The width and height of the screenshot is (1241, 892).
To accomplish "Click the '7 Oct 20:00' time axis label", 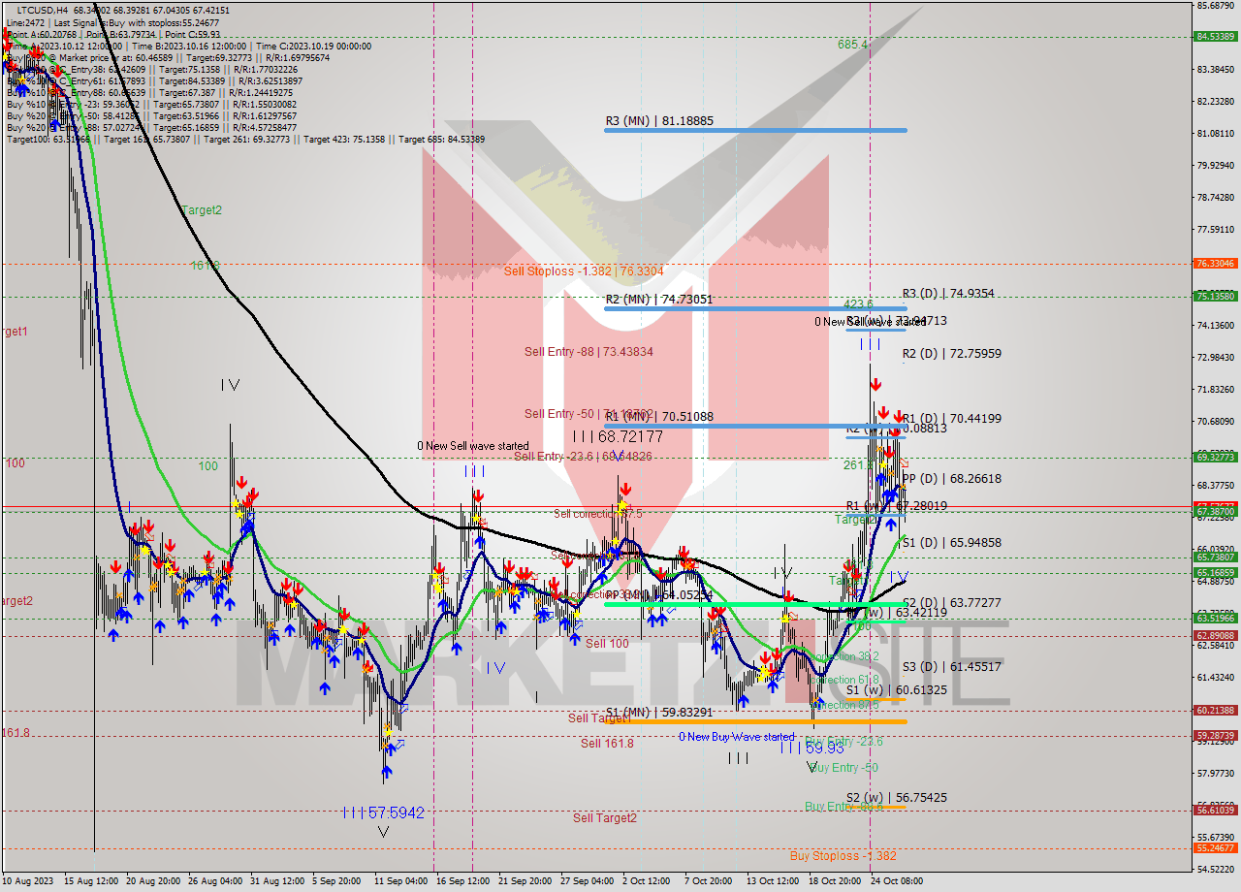I will click(707, 881).
